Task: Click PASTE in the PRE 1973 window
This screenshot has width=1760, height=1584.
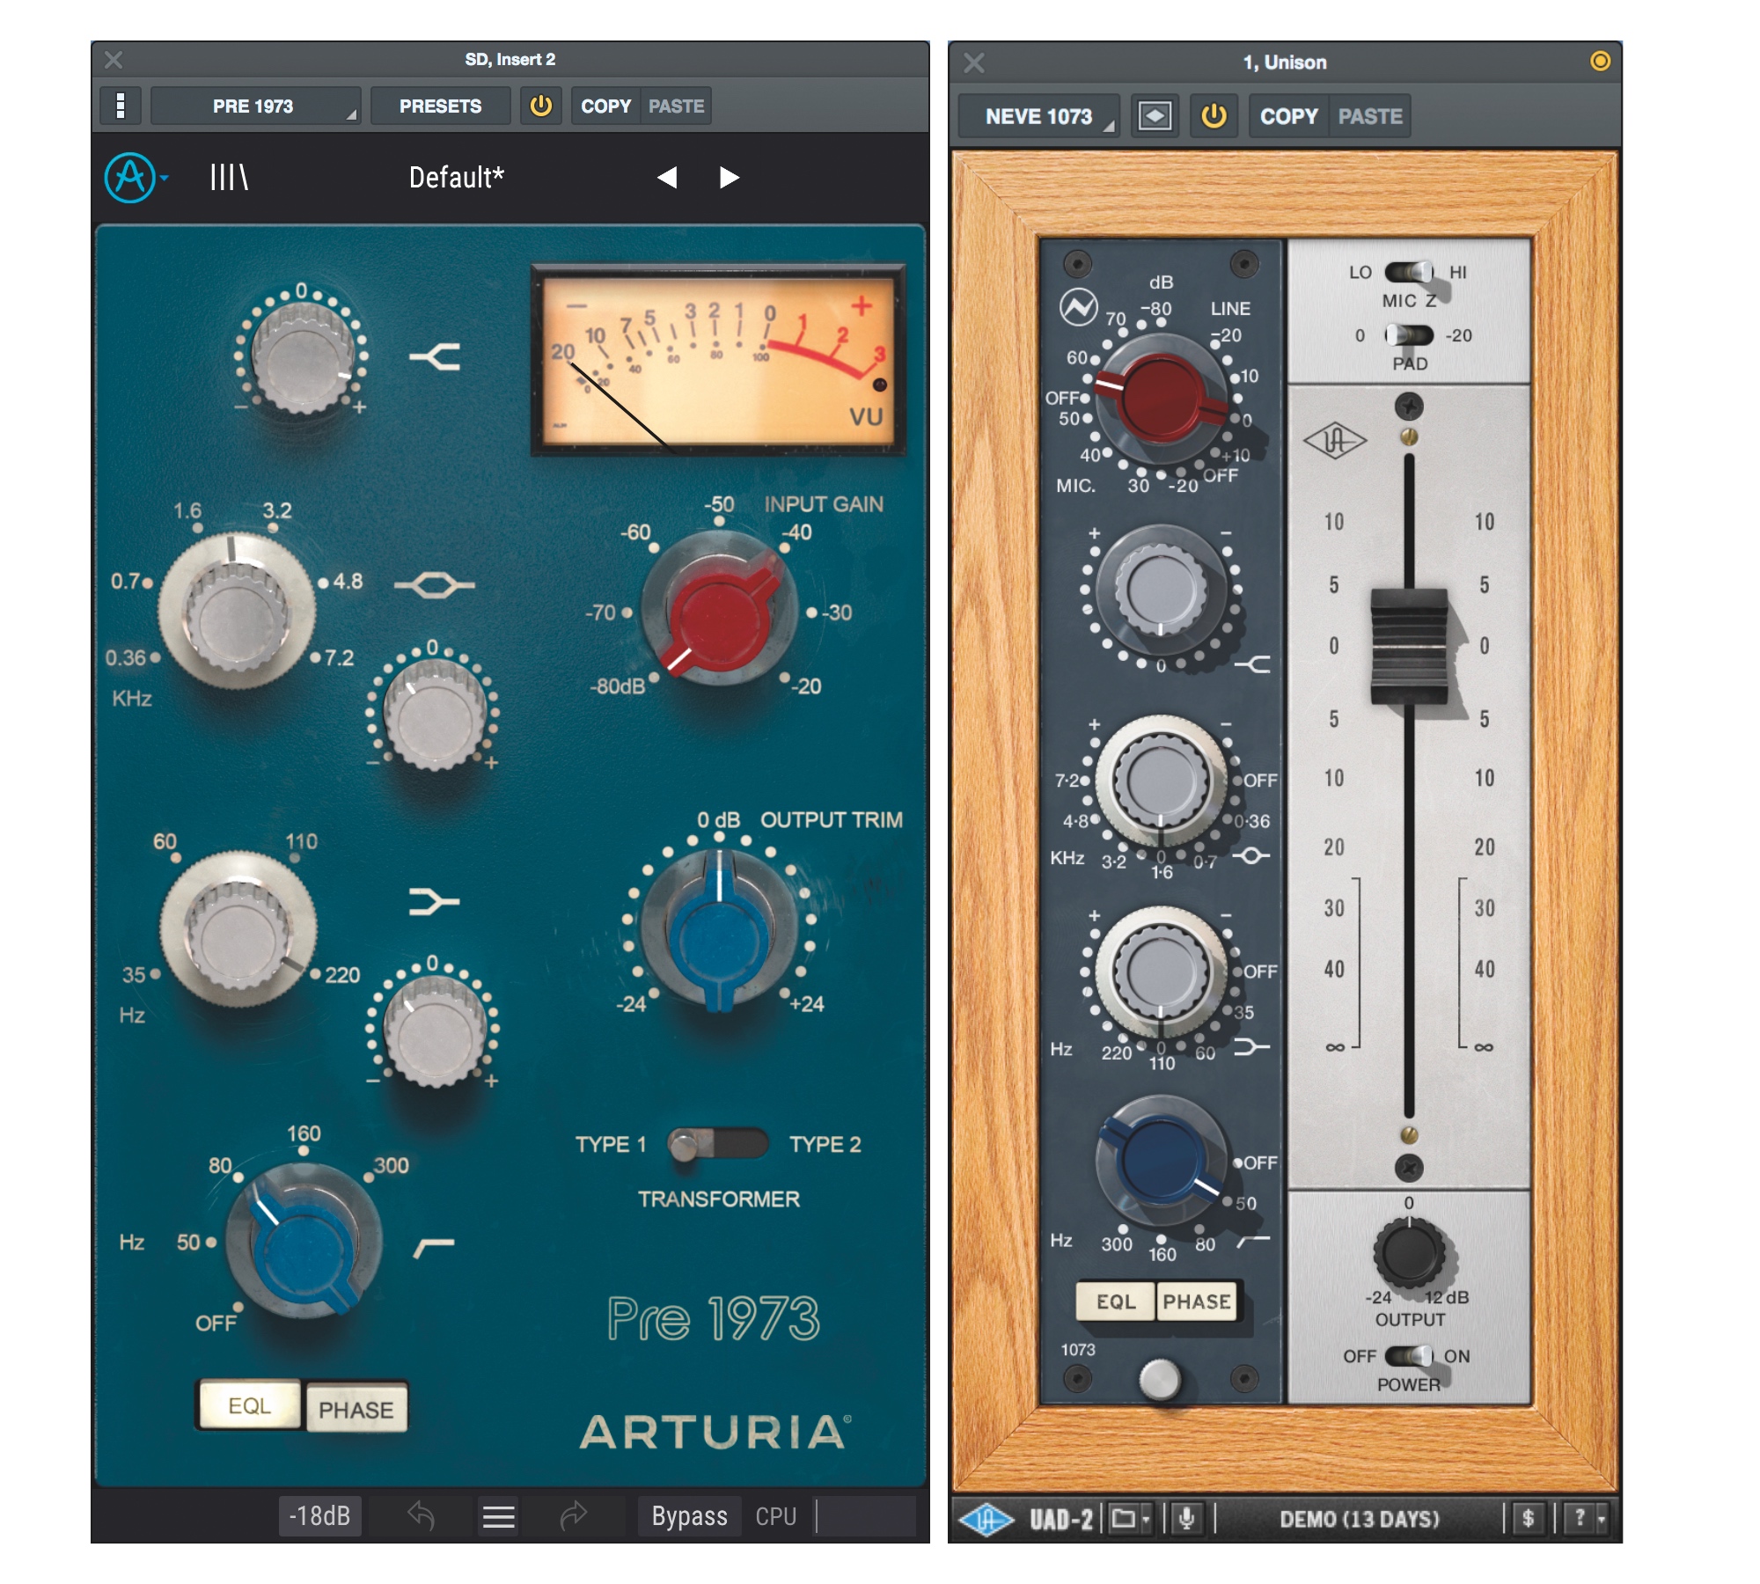Action: 676,106
